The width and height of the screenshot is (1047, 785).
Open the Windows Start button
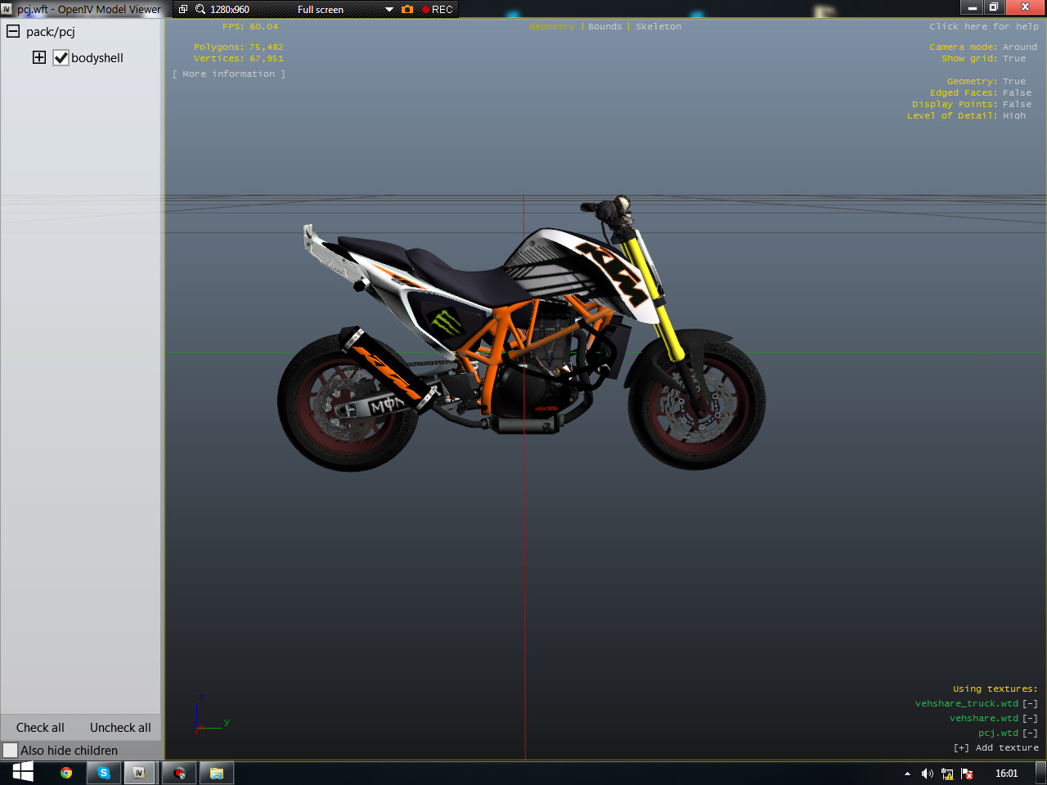point(23,772)
